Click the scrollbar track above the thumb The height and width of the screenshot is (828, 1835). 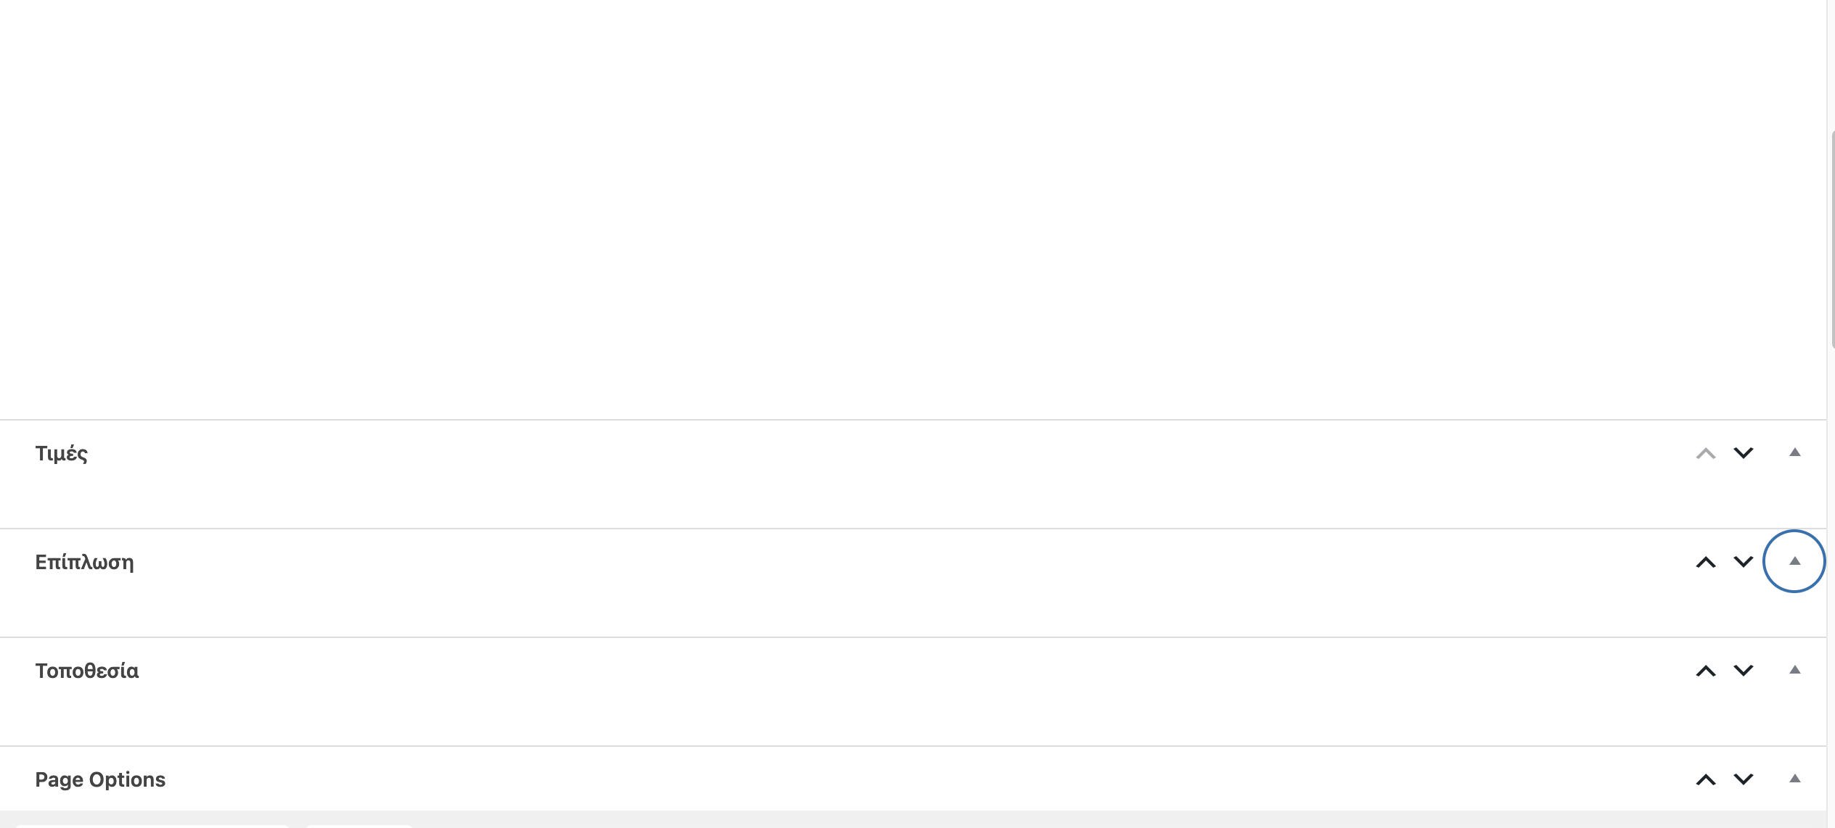click(1831, 65)
